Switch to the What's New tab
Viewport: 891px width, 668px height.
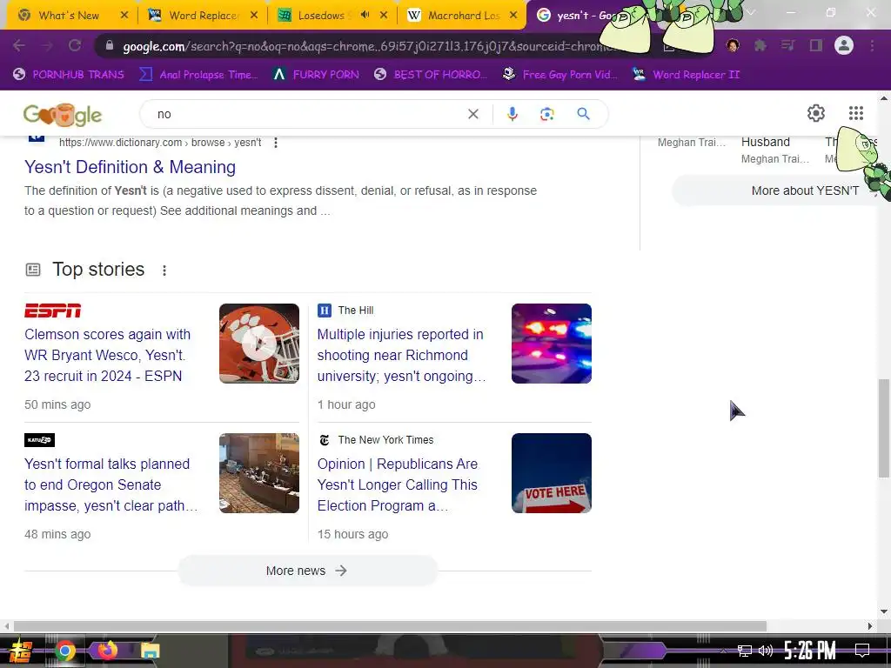67,16
